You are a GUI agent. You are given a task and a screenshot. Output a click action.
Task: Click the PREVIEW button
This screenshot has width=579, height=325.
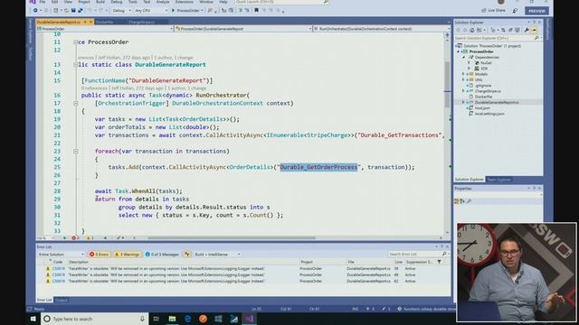coord(536,11)
